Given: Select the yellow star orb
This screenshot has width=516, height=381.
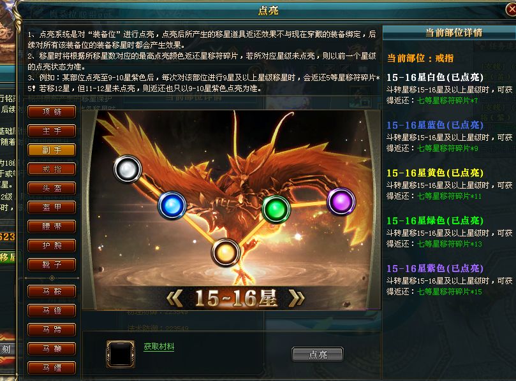Looking at the screenshot, I should pyautogui.click(x=225, y=253).
